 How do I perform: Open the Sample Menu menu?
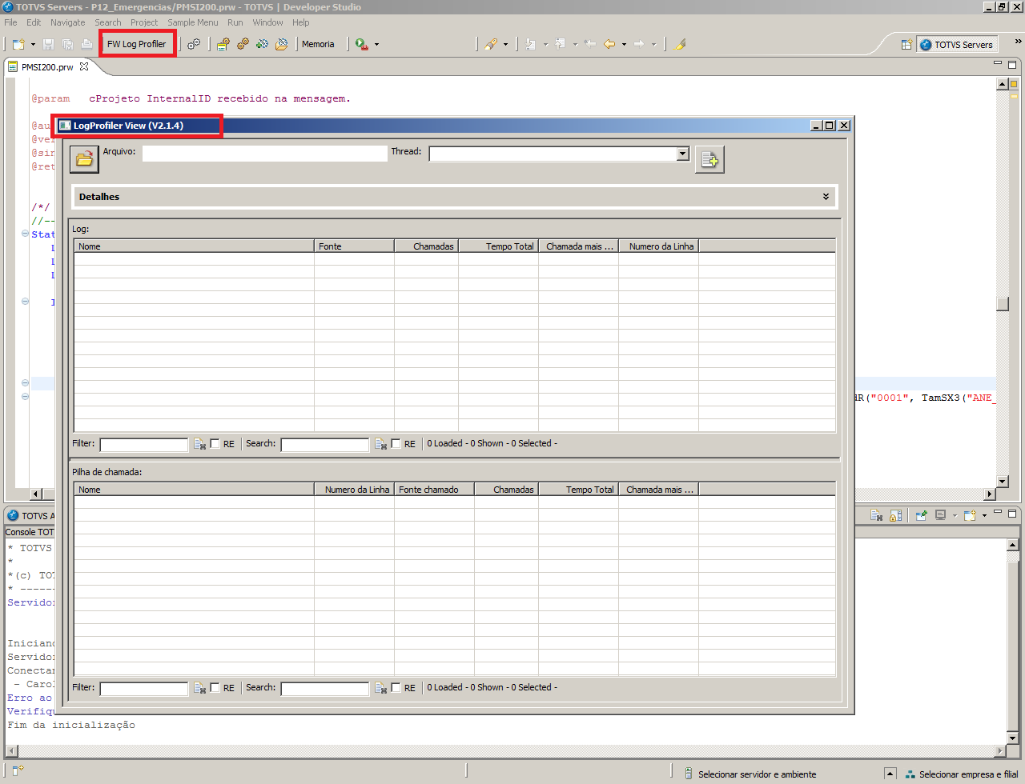point(192,22)
